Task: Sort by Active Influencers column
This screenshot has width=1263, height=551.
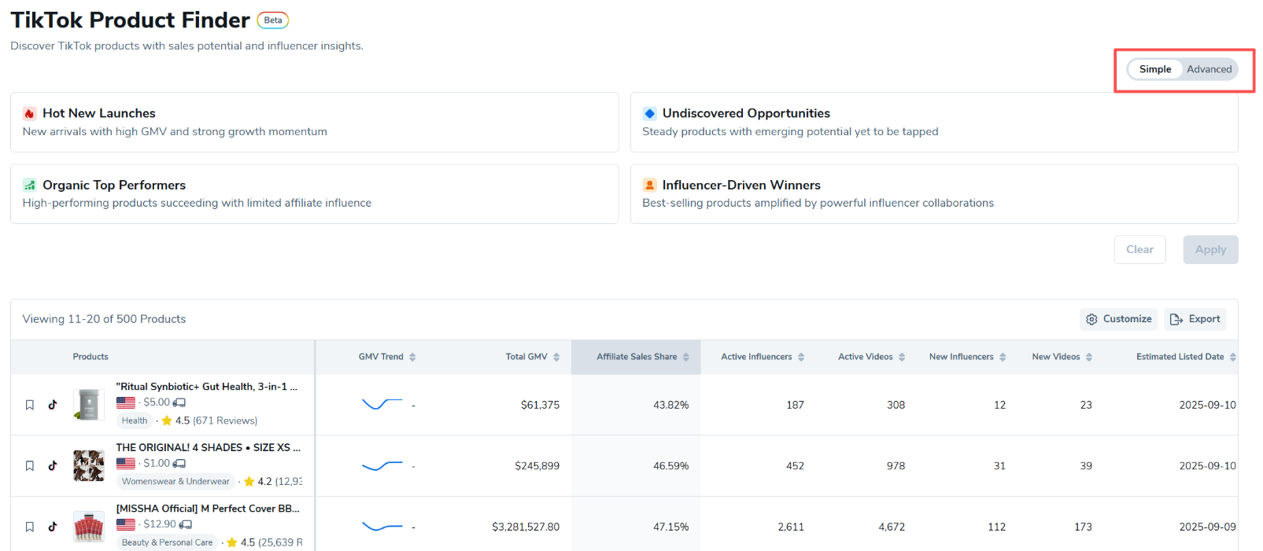Action: (x=762, y=357)
